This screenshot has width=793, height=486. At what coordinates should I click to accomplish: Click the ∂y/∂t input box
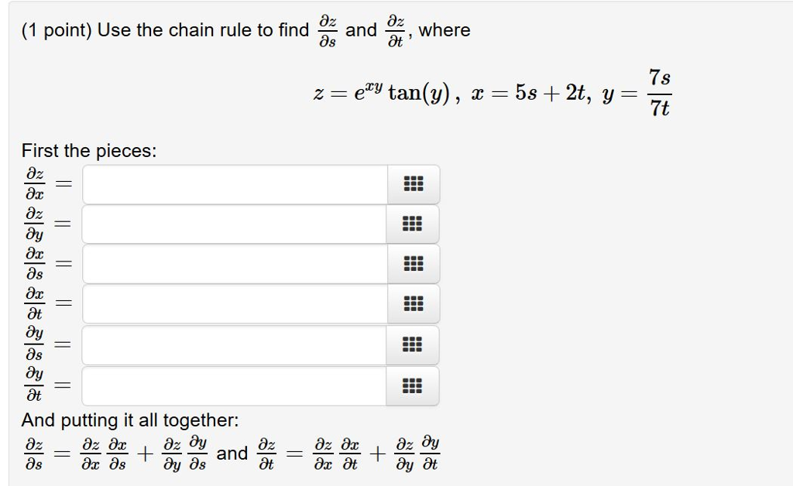pos(232,385)
